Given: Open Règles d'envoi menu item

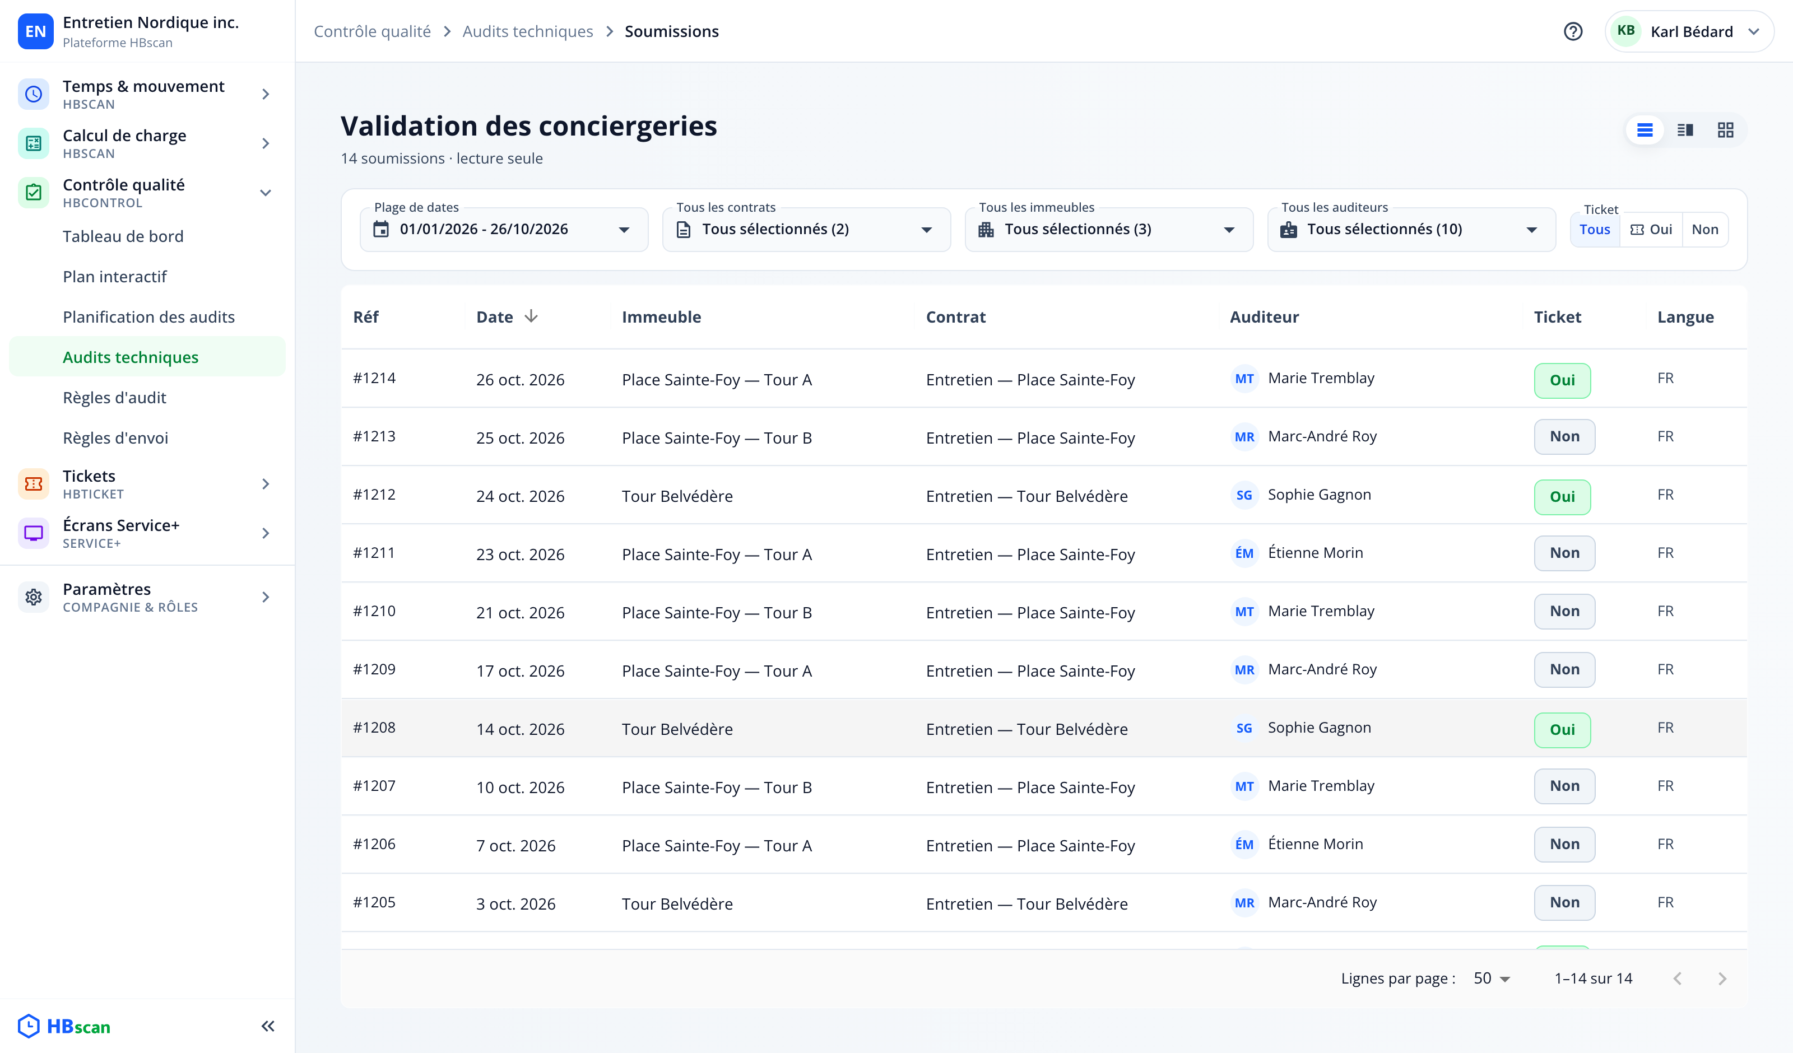Looking at the screenshot, I should 147,438.
